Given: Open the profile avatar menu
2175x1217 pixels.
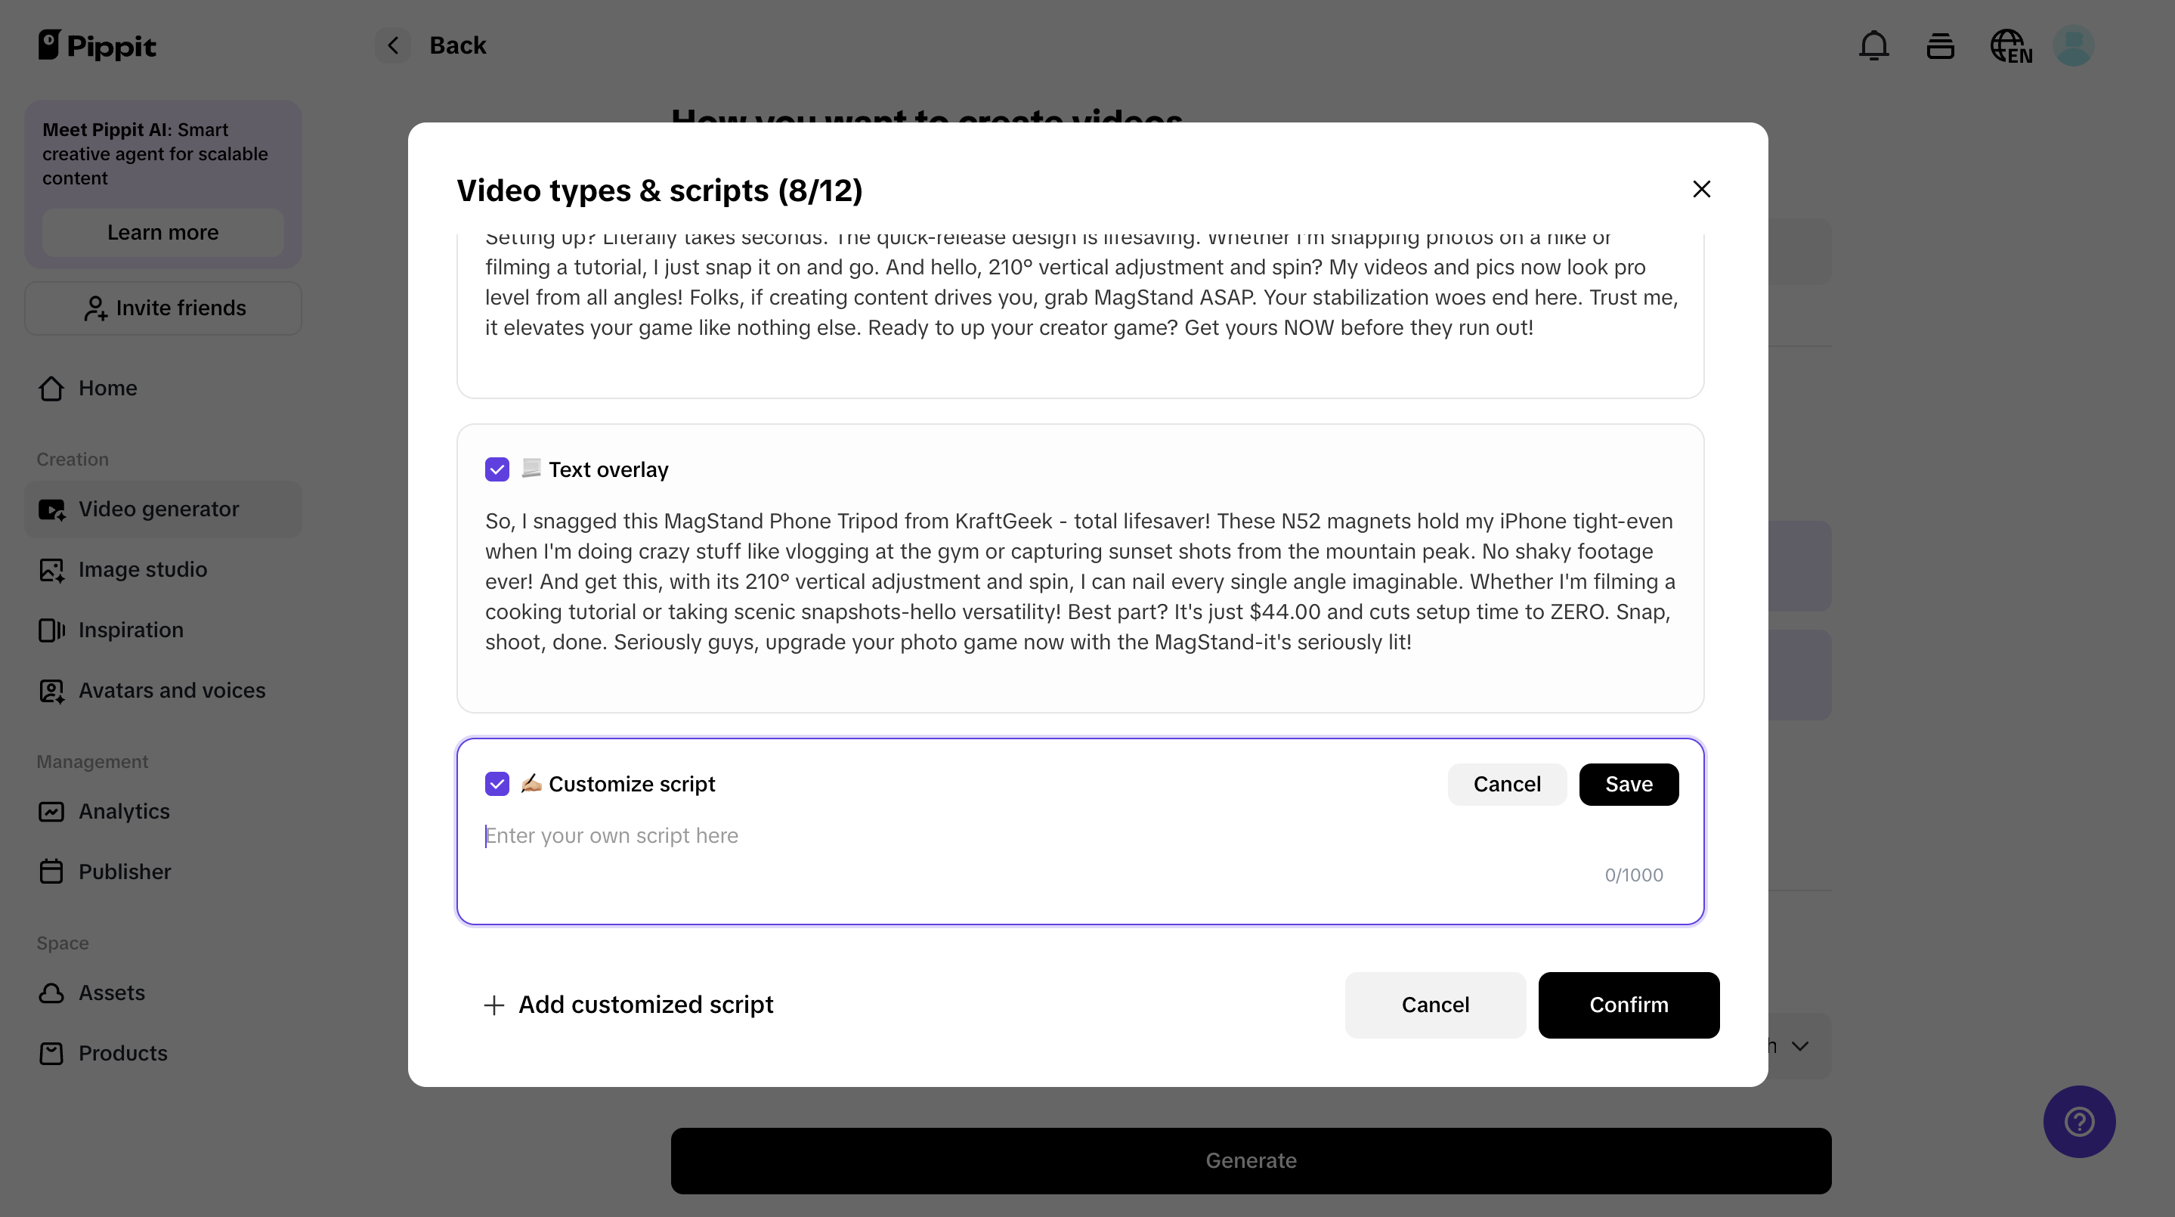Looking at the screenshot, I should click(x=2074, y=45).
